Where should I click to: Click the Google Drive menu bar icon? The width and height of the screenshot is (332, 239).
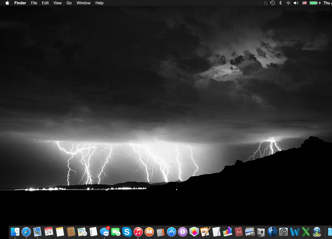[x=259, y=3]
